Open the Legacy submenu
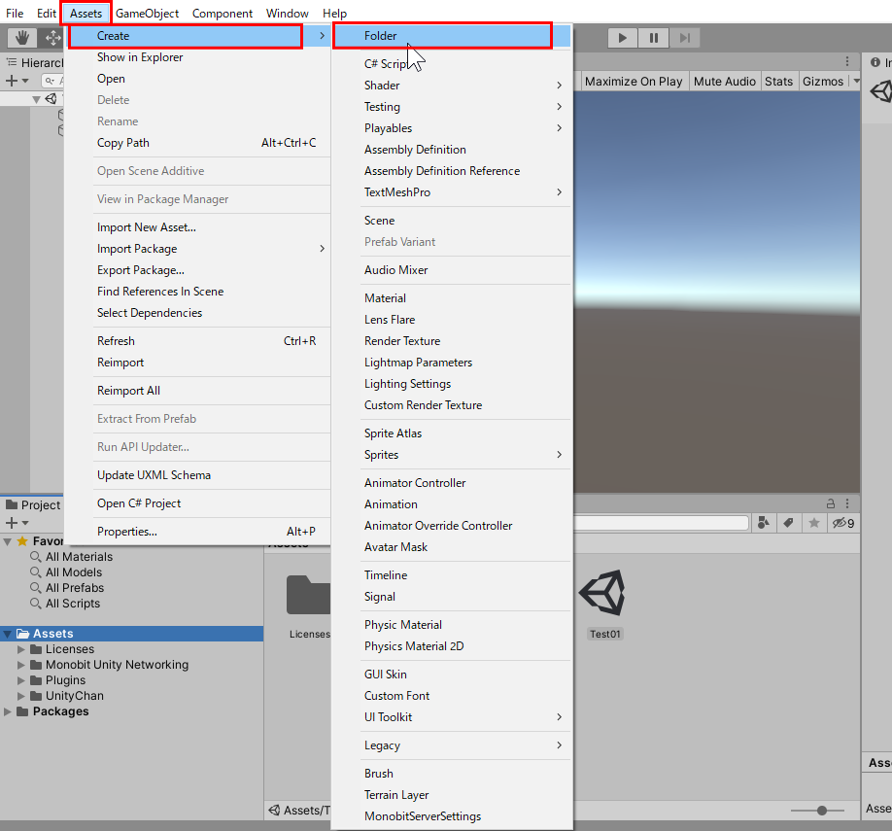 tap(452, 745)
